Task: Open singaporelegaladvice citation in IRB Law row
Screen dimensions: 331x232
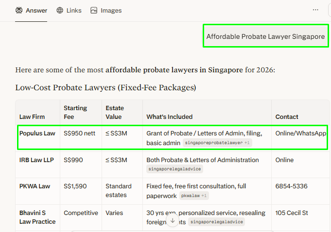Action: (174, 169)
